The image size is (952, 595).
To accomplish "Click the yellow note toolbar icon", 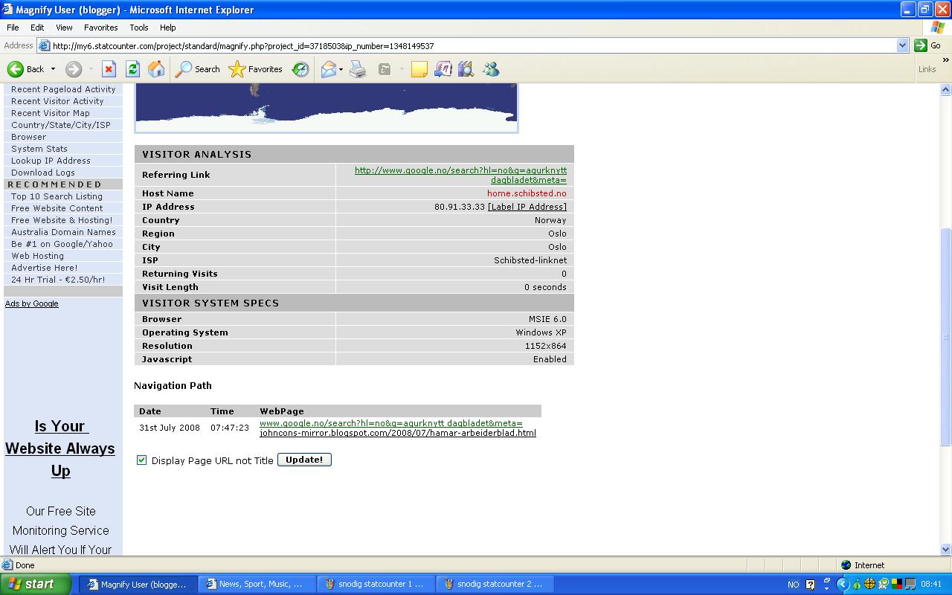I will pos(419,69).
